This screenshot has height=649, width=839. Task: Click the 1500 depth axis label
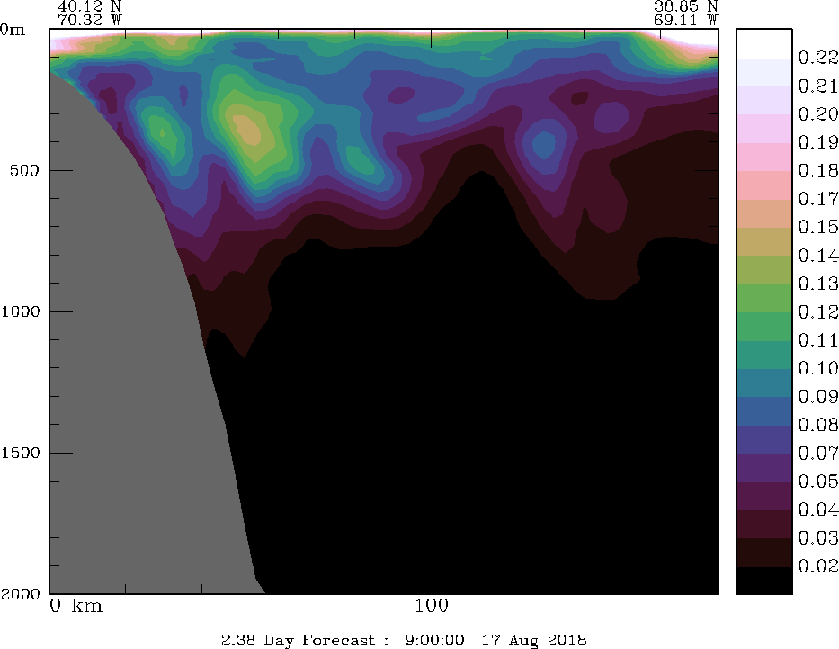pos(21,453)
